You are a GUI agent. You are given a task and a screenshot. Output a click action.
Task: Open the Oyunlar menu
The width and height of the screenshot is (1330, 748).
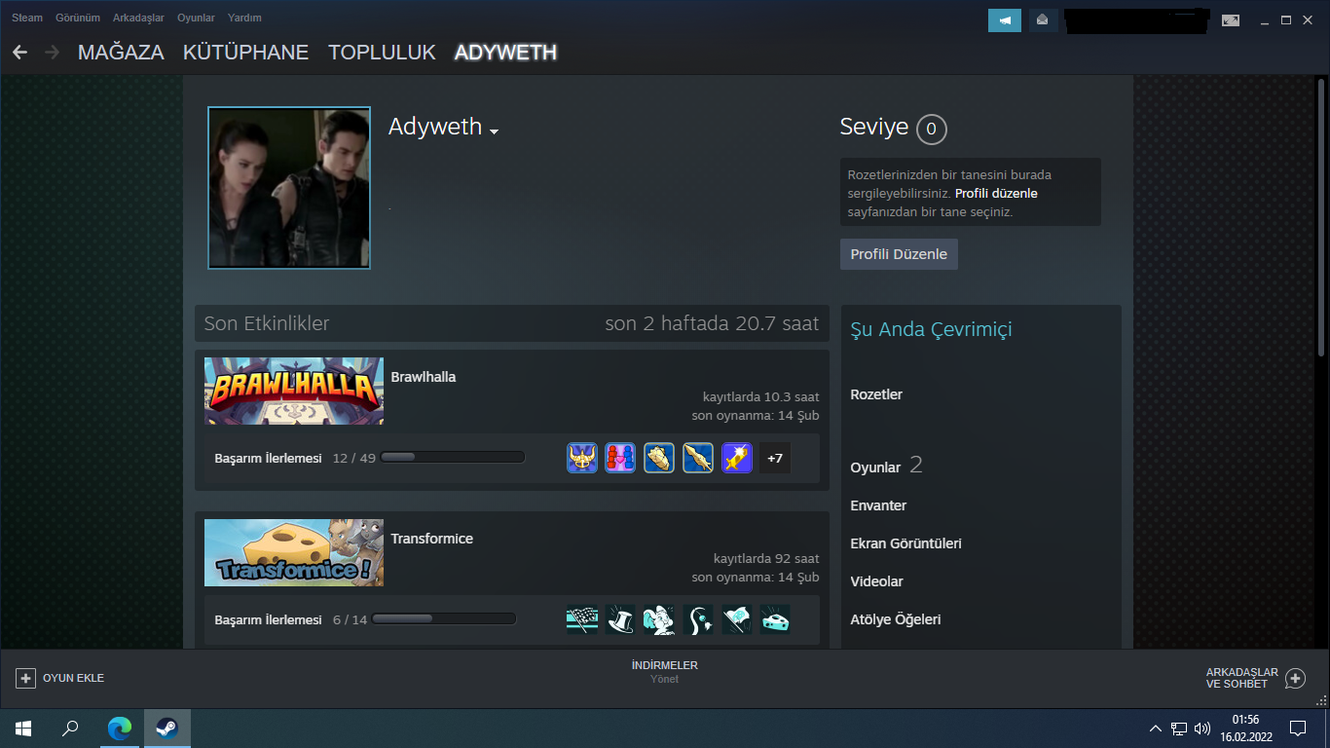[196, 18]
